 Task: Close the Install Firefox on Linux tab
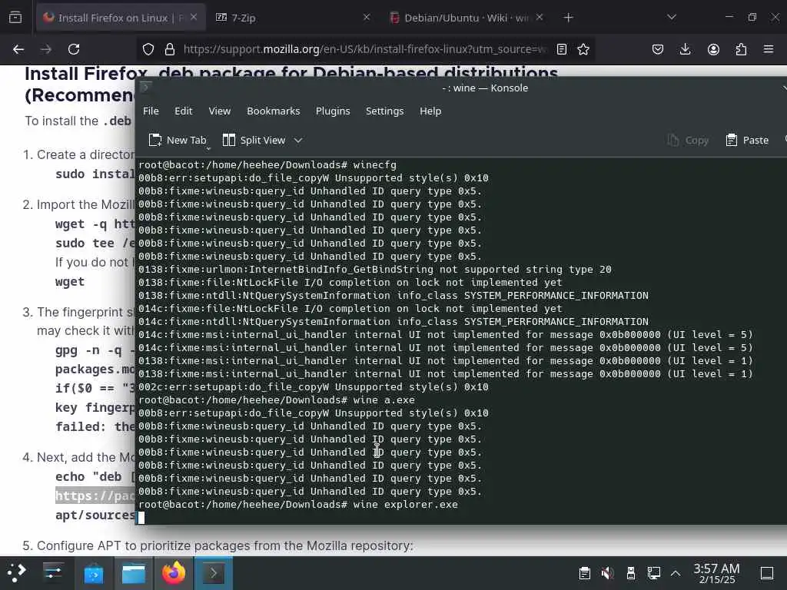pos(194,18)
